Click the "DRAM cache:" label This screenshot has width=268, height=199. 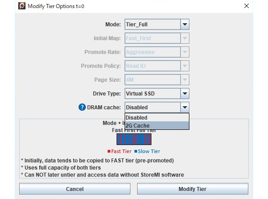(x=104, y=108)
